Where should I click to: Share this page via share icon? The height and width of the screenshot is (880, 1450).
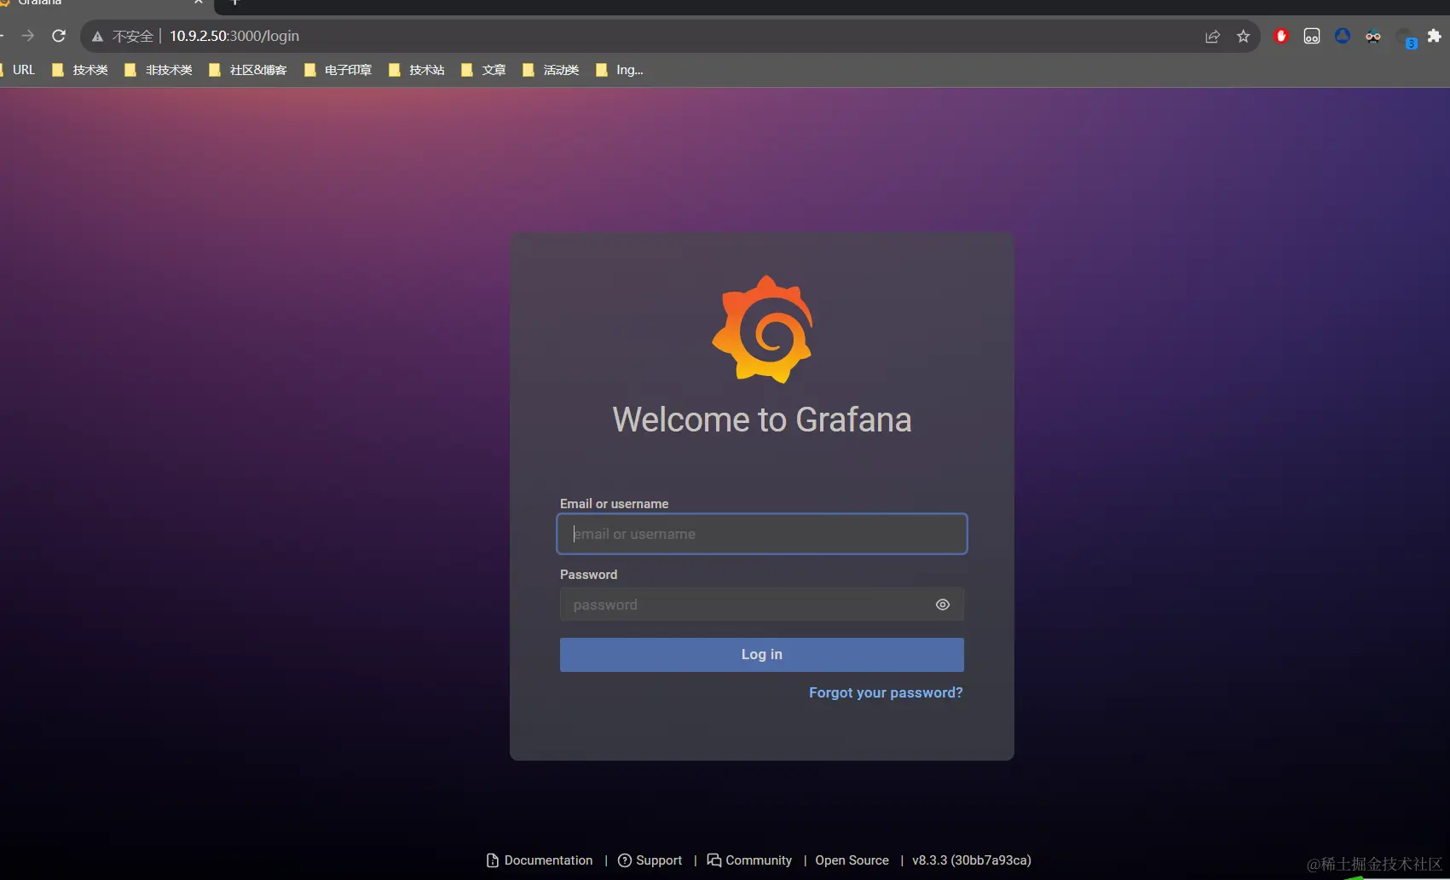1212,36
